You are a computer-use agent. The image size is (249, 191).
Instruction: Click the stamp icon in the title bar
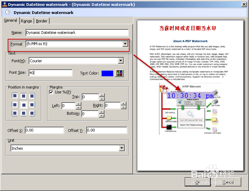pyautogui.click(x=5, y=5)
